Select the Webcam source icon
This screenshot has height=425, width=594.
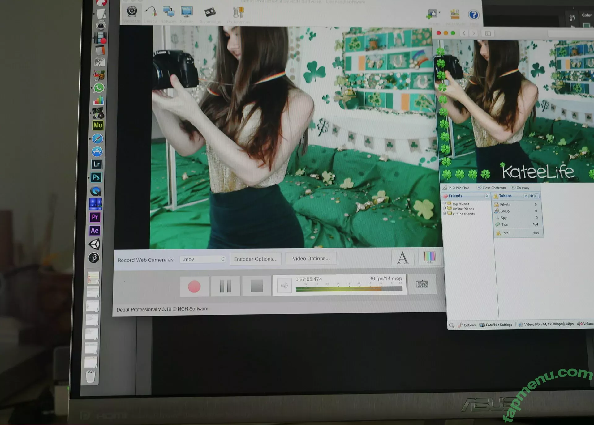[132, 12]
